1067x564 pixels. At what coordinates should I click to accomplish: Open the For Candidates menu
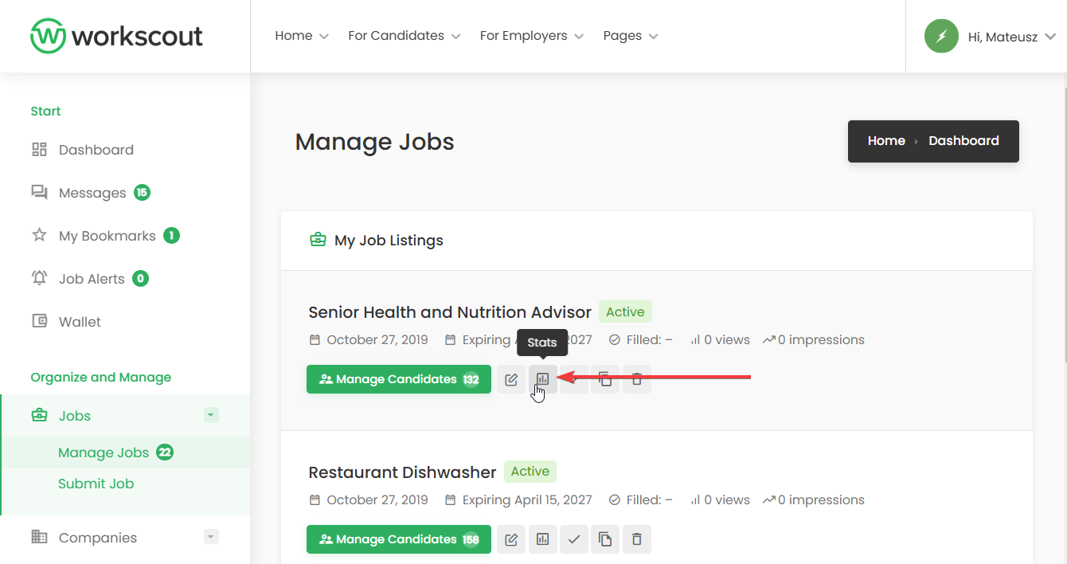pyautogui.click(x=404, y=36)
